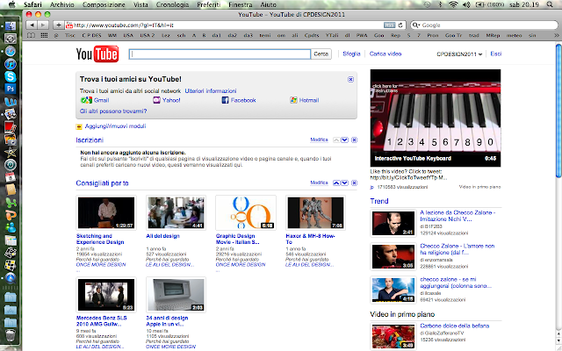Screen dimensions: 562x351
Task: Open Google search engine dropdown
Action: click(x=416, y=25)
